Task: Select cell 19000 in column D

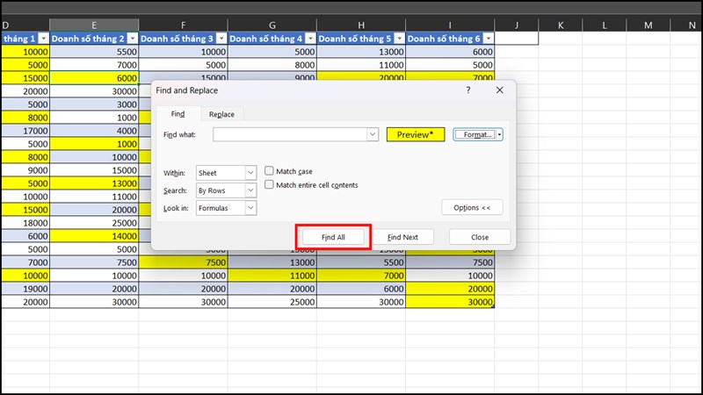Action: click(x=25, y=289)
